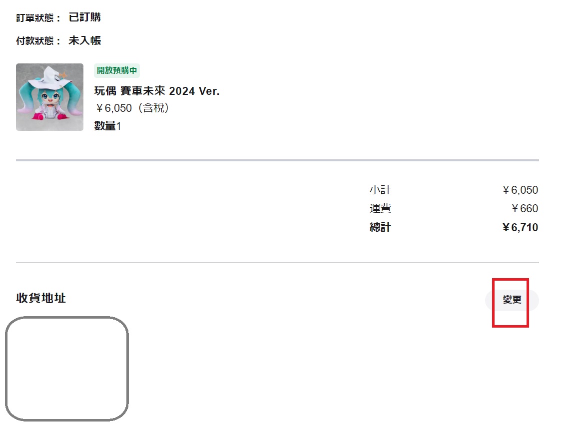Open the Racing Miku plush product thumbnail
This screenshot has width=571, height=429.
(x=49, y=97)
